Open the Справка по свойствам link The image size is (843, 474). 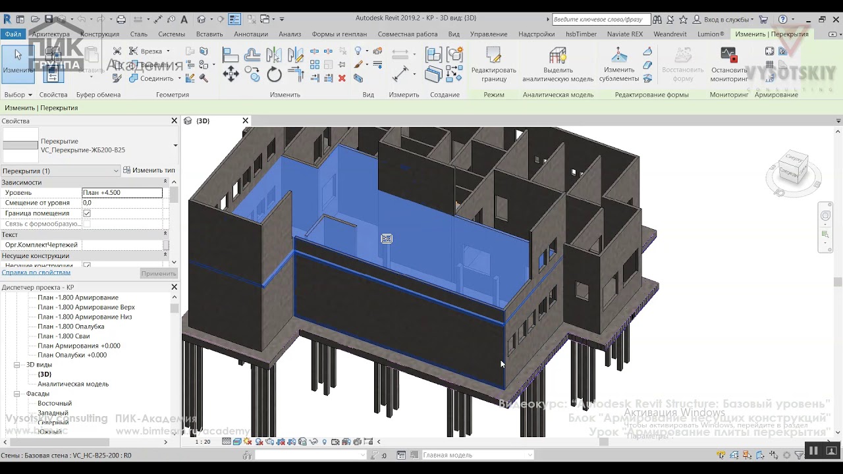pyautogui.click(x=36, y=273)
